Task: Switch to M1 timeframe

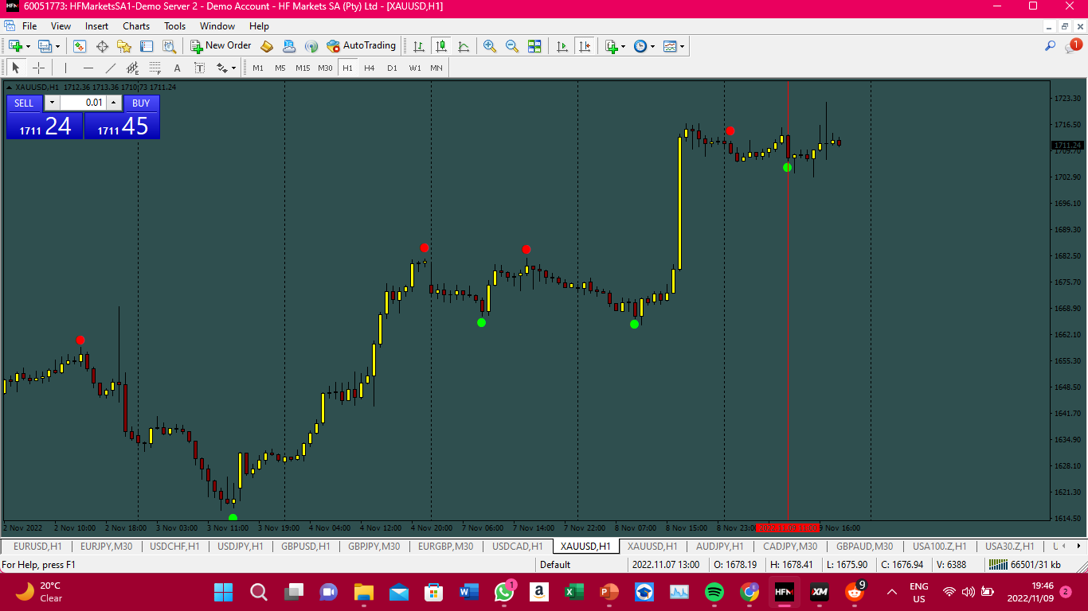Action: 258,68
